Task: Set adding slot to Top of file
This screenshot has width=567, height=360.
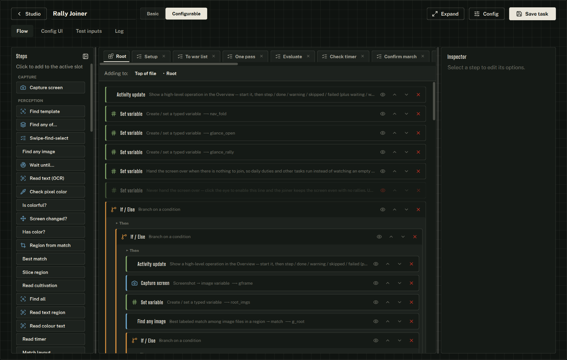Action: [x=146, y=74]
